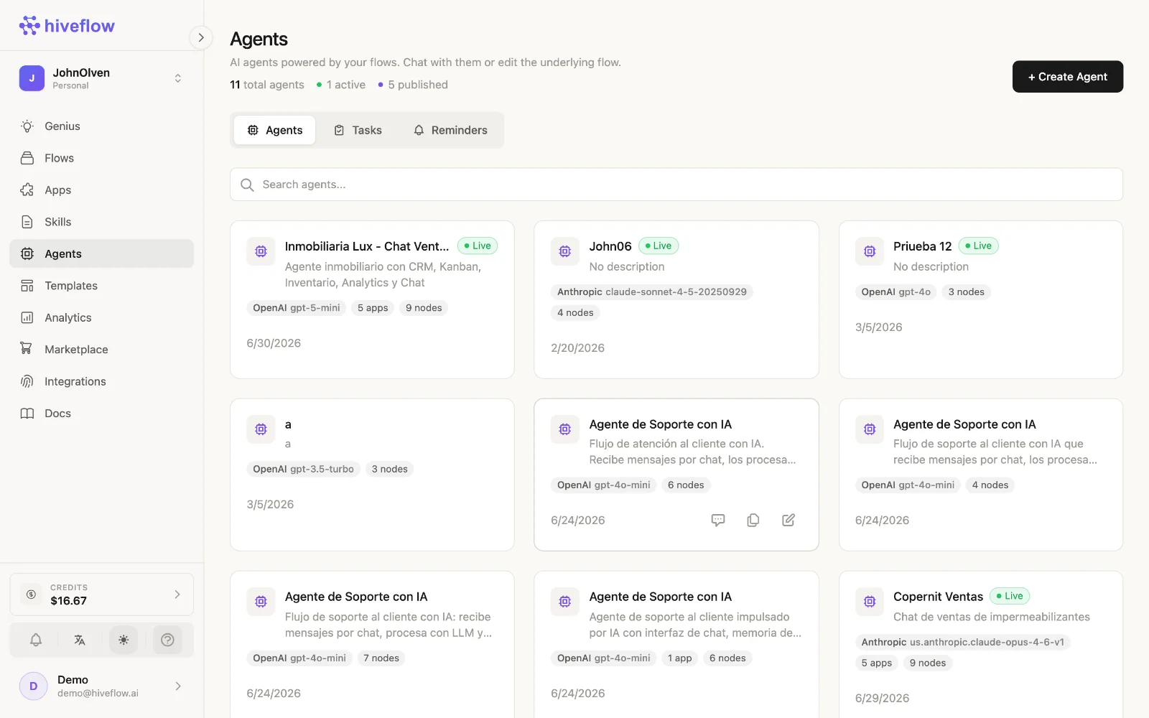This screenshot has height=718, width=1149.
Task: Switch to the Agents tab
Action: point(275,130)
